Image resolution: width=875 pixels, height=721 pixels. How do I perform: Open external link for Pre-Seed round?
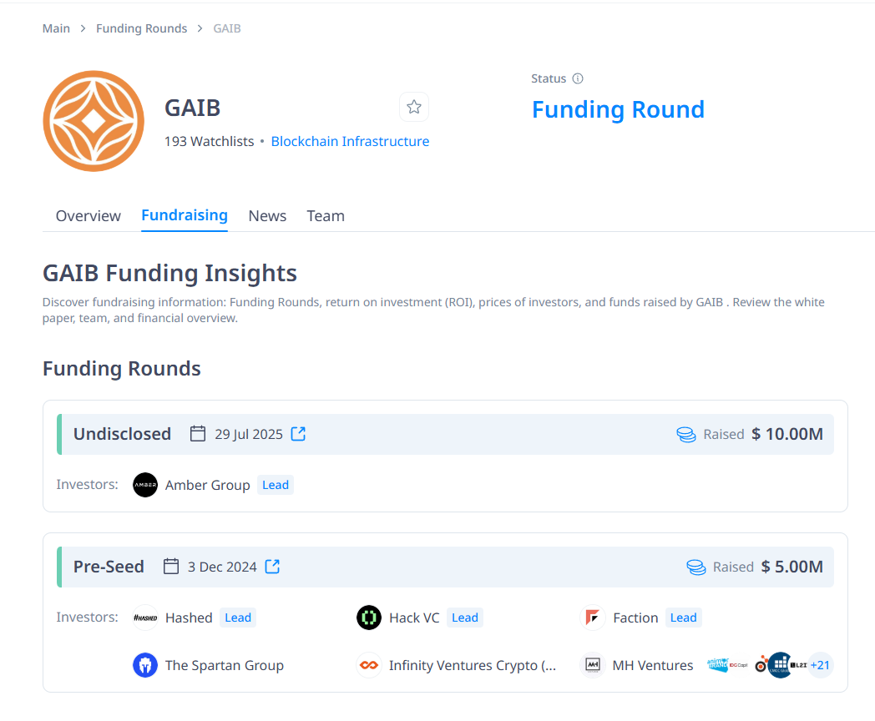point(272,567)
